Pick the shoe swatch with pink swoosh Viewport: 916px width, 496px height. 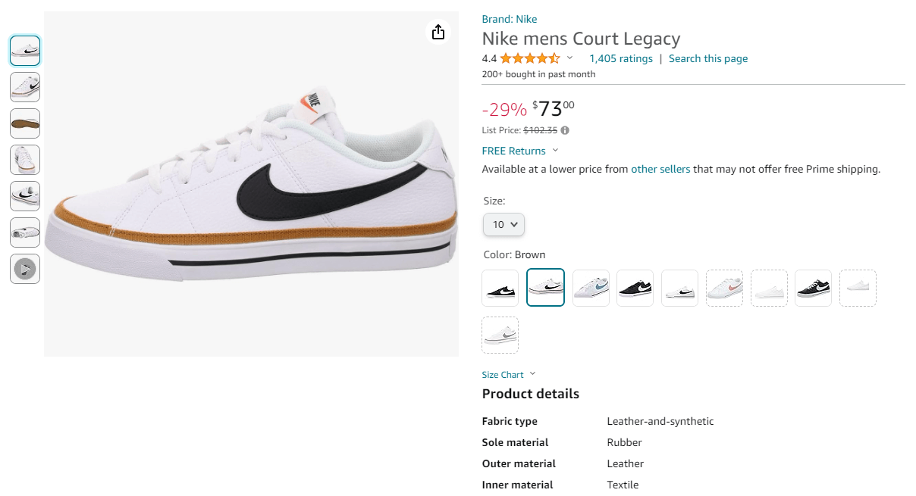pos(724,288)
